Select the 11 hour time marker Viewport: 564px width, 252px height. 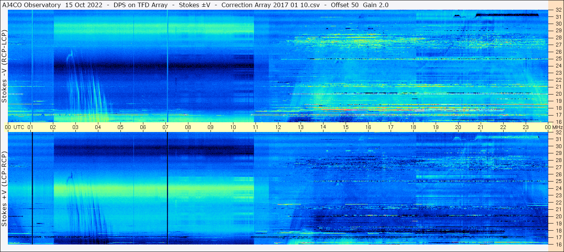pyautogui.click(x=256, y=127)
